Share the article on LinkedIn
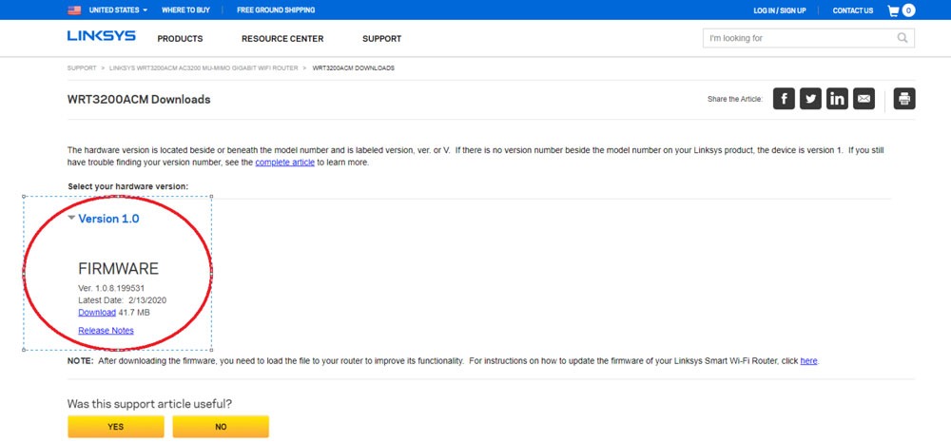Screen dimensions: 951x442 pos(837,98)
